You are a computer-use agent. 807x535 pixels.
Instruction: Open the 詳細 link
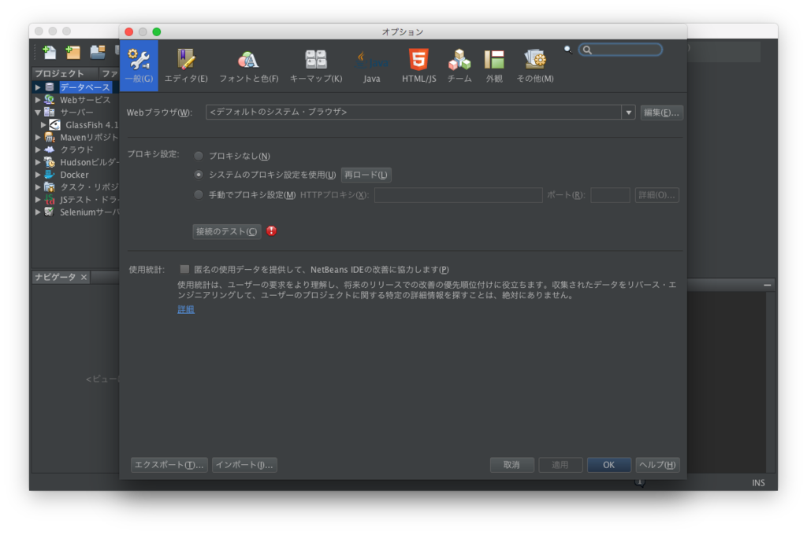point(185,309)
